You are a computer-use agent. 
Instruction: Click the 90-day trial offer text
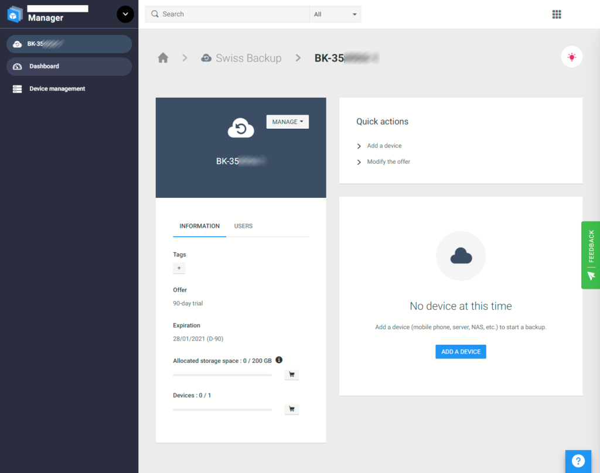pyautogui.click(x=188, y=303)
